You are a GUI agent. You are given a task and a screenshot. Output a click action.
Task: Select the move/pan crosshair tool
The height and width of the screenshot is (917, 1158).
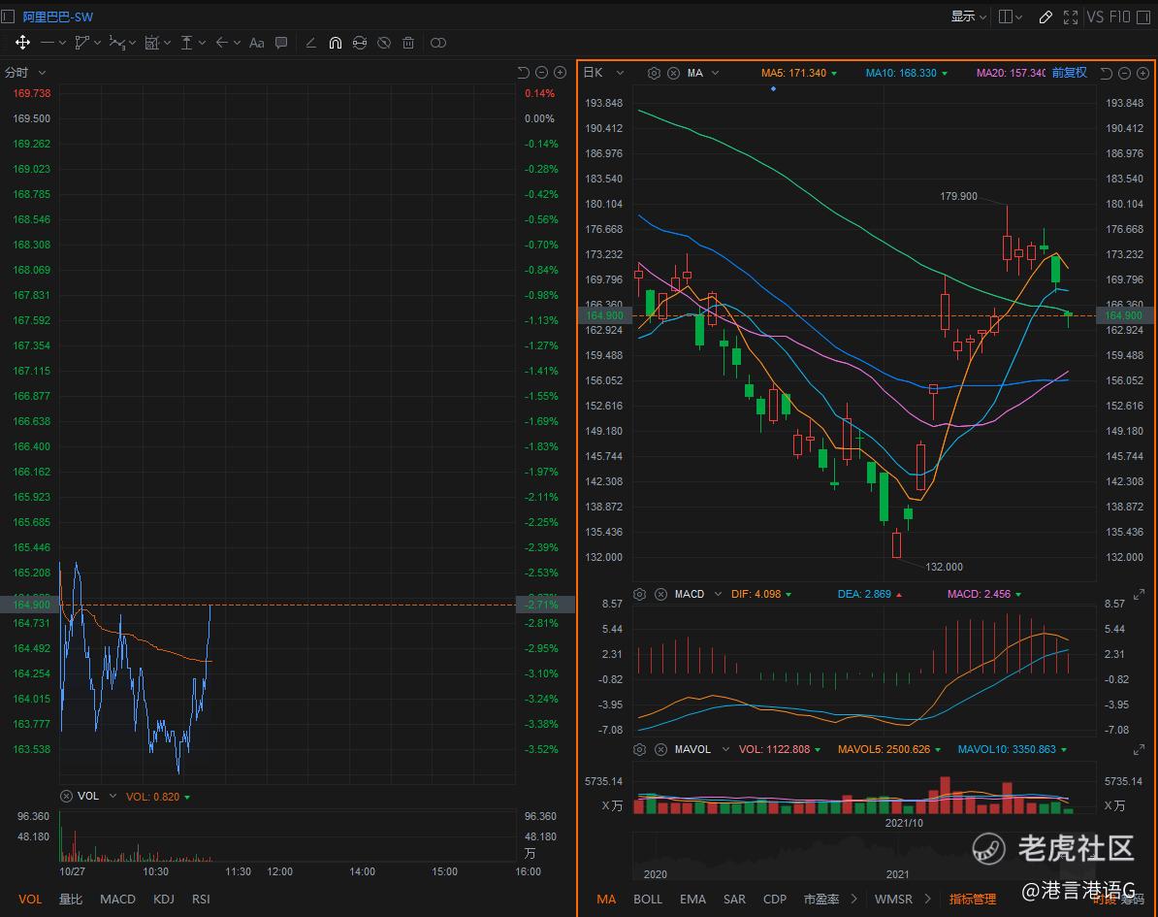pos(23,43)
